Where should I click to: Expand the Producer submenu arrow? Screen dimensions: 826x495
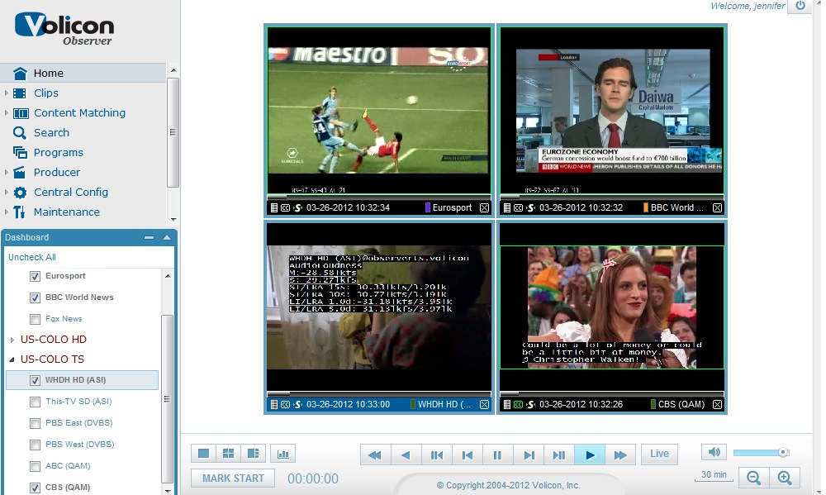(x=6, y=173)
